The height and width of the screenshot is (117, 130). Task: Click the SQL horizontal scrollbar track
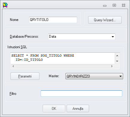[x=62, y=66]
